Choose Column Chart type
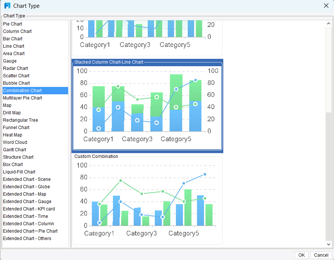The height and width of the screenshot is (260, 334). click(x=35, y=31)
